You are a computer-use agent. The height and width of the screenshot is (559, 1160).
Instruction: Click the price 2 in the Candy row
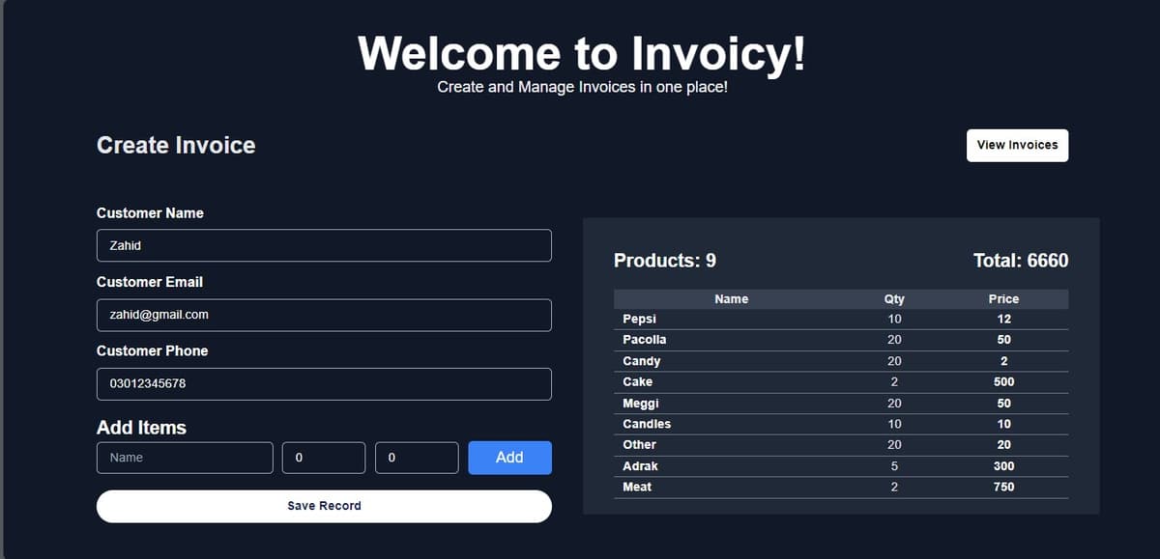pos(1003,361)
